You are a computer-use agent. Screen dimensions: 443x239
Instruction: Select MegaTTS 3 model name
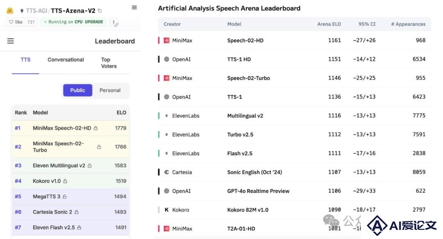point(46,197)
